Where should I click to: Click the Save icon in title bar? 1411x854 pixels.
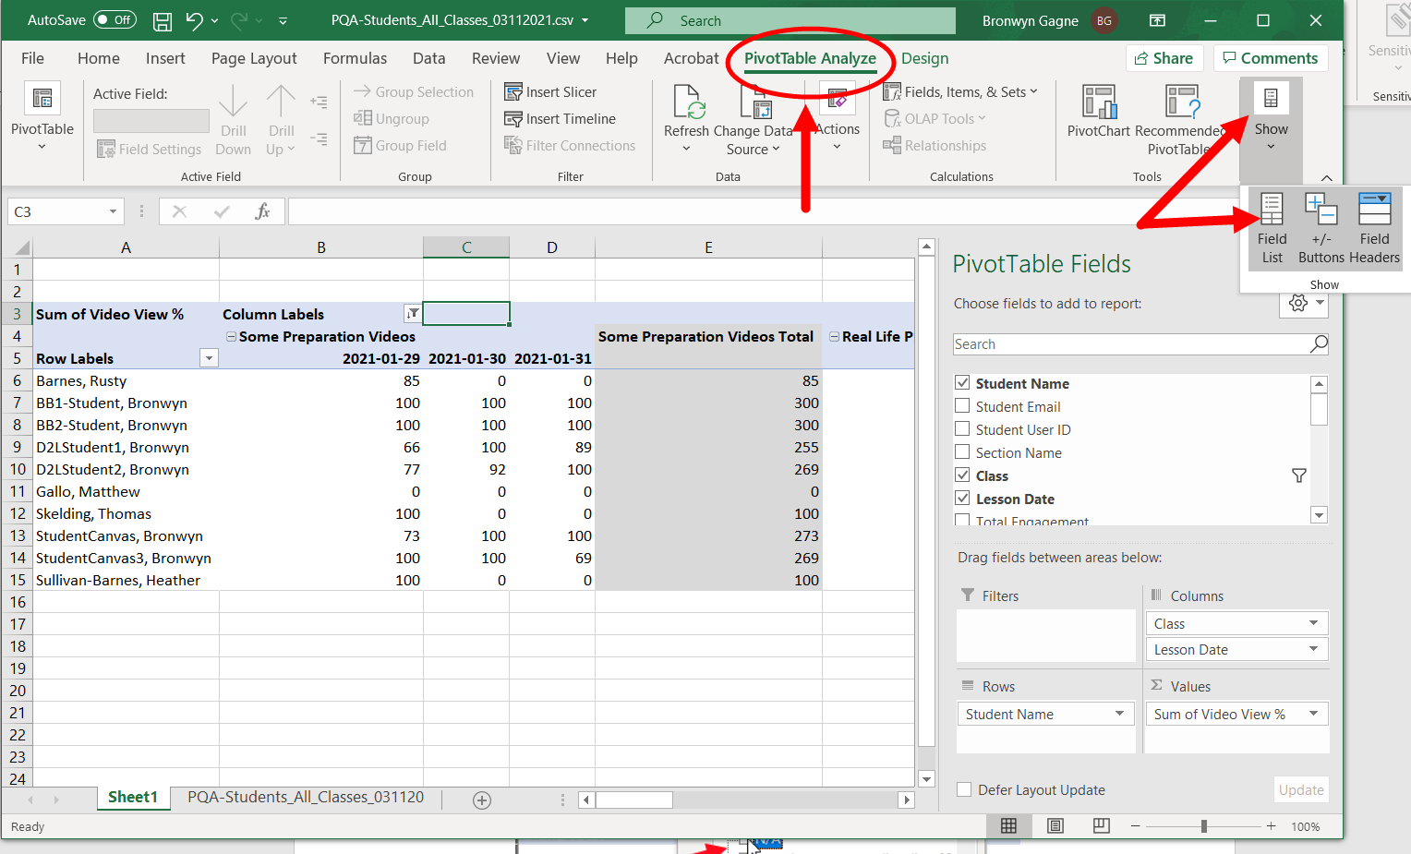162,20
